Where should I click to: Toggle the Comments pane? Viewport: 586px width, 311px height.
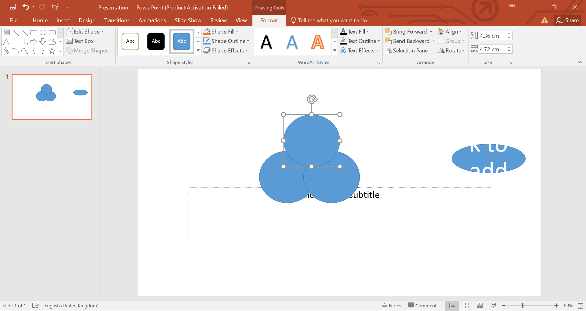pos(423,306)
